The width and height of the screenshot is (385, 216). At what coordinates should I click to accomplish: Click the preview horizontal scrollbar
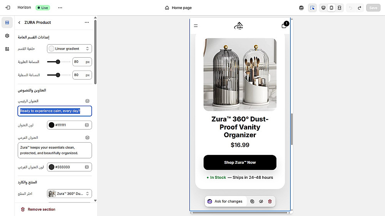240,213
